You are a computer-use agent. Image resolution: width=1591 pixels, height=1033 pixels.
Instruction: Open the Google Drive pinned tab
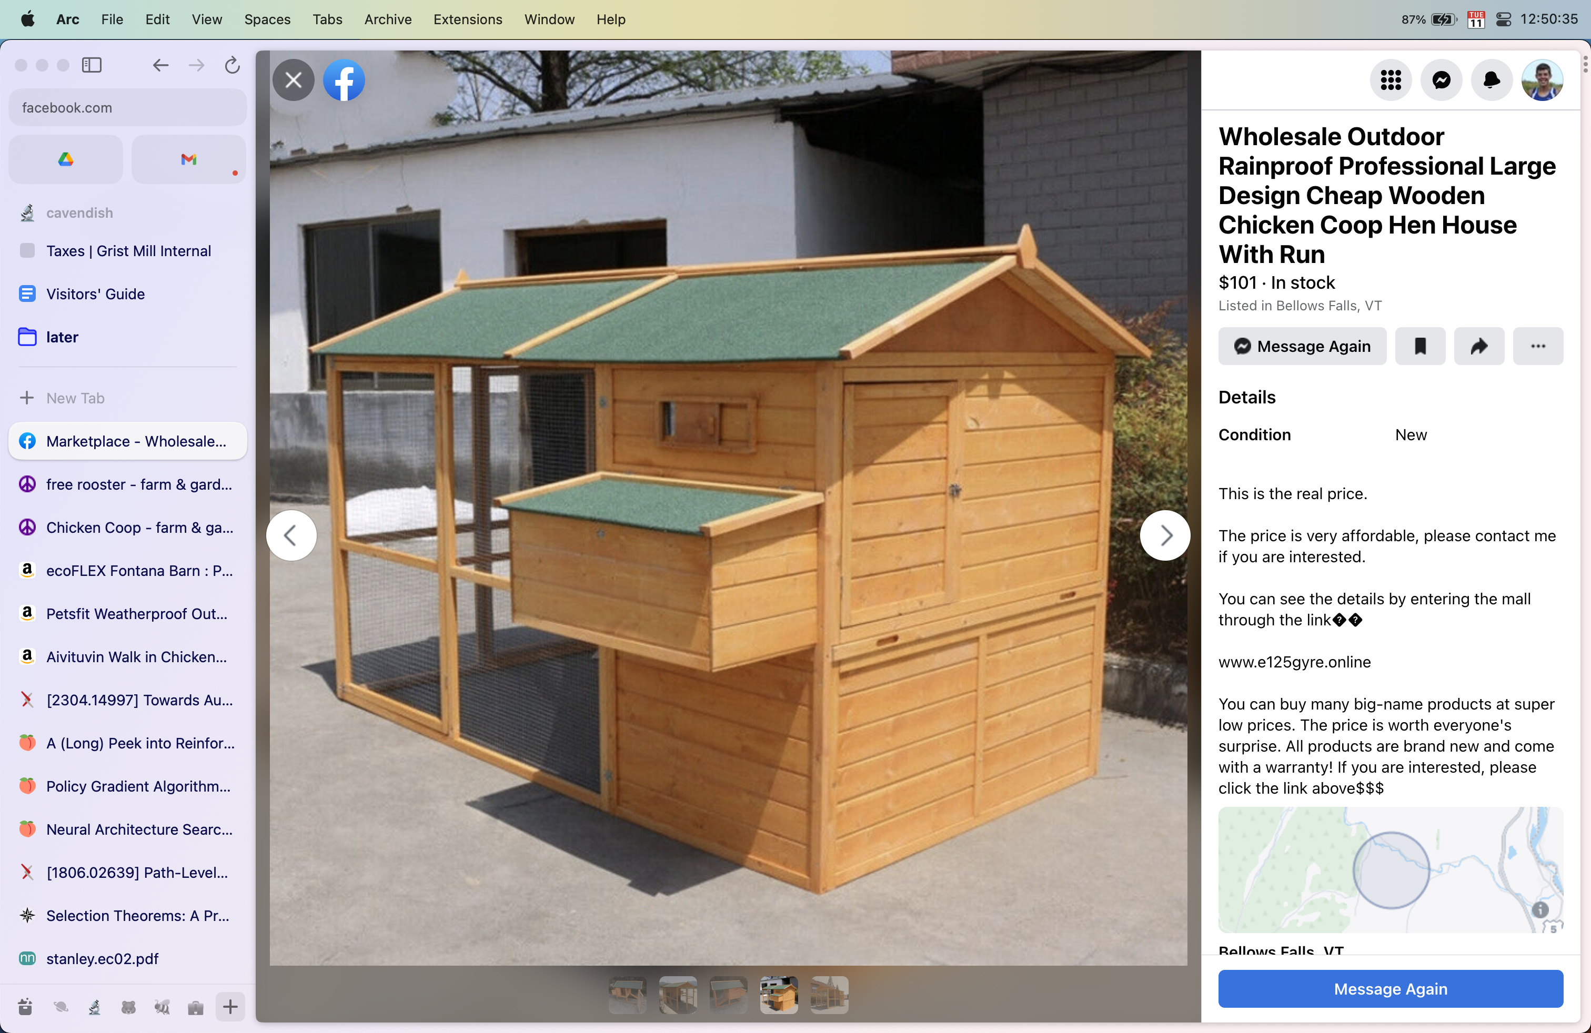tap(66, 159)
